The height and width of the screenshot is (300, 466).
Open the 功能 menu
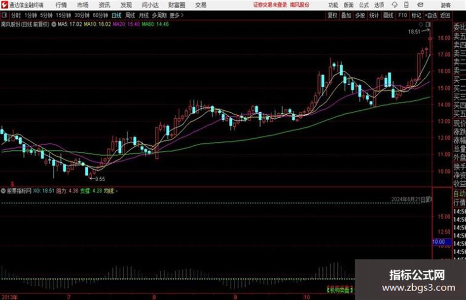click(x=333, y=5)
